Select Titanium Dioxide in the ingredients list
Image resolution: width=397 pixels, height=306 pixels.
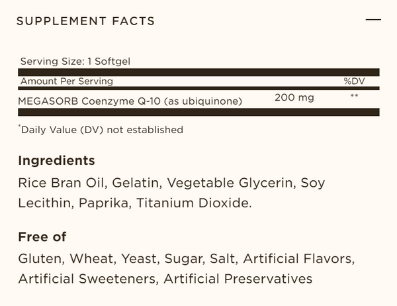pos(194,203)
